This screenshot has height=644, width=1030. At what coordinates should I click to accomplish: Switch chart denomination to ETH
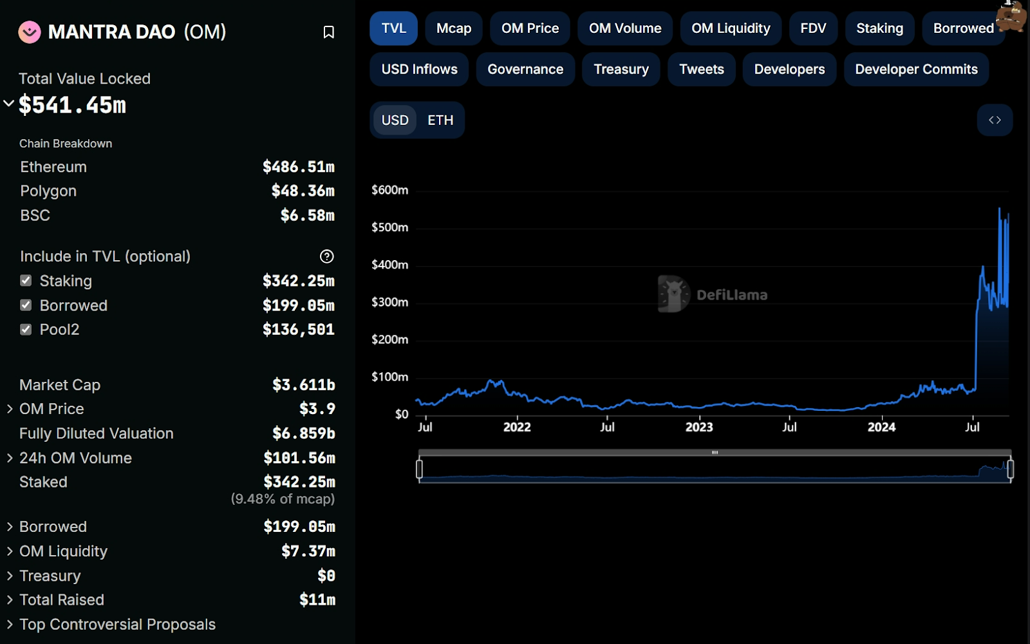[440, 120]
